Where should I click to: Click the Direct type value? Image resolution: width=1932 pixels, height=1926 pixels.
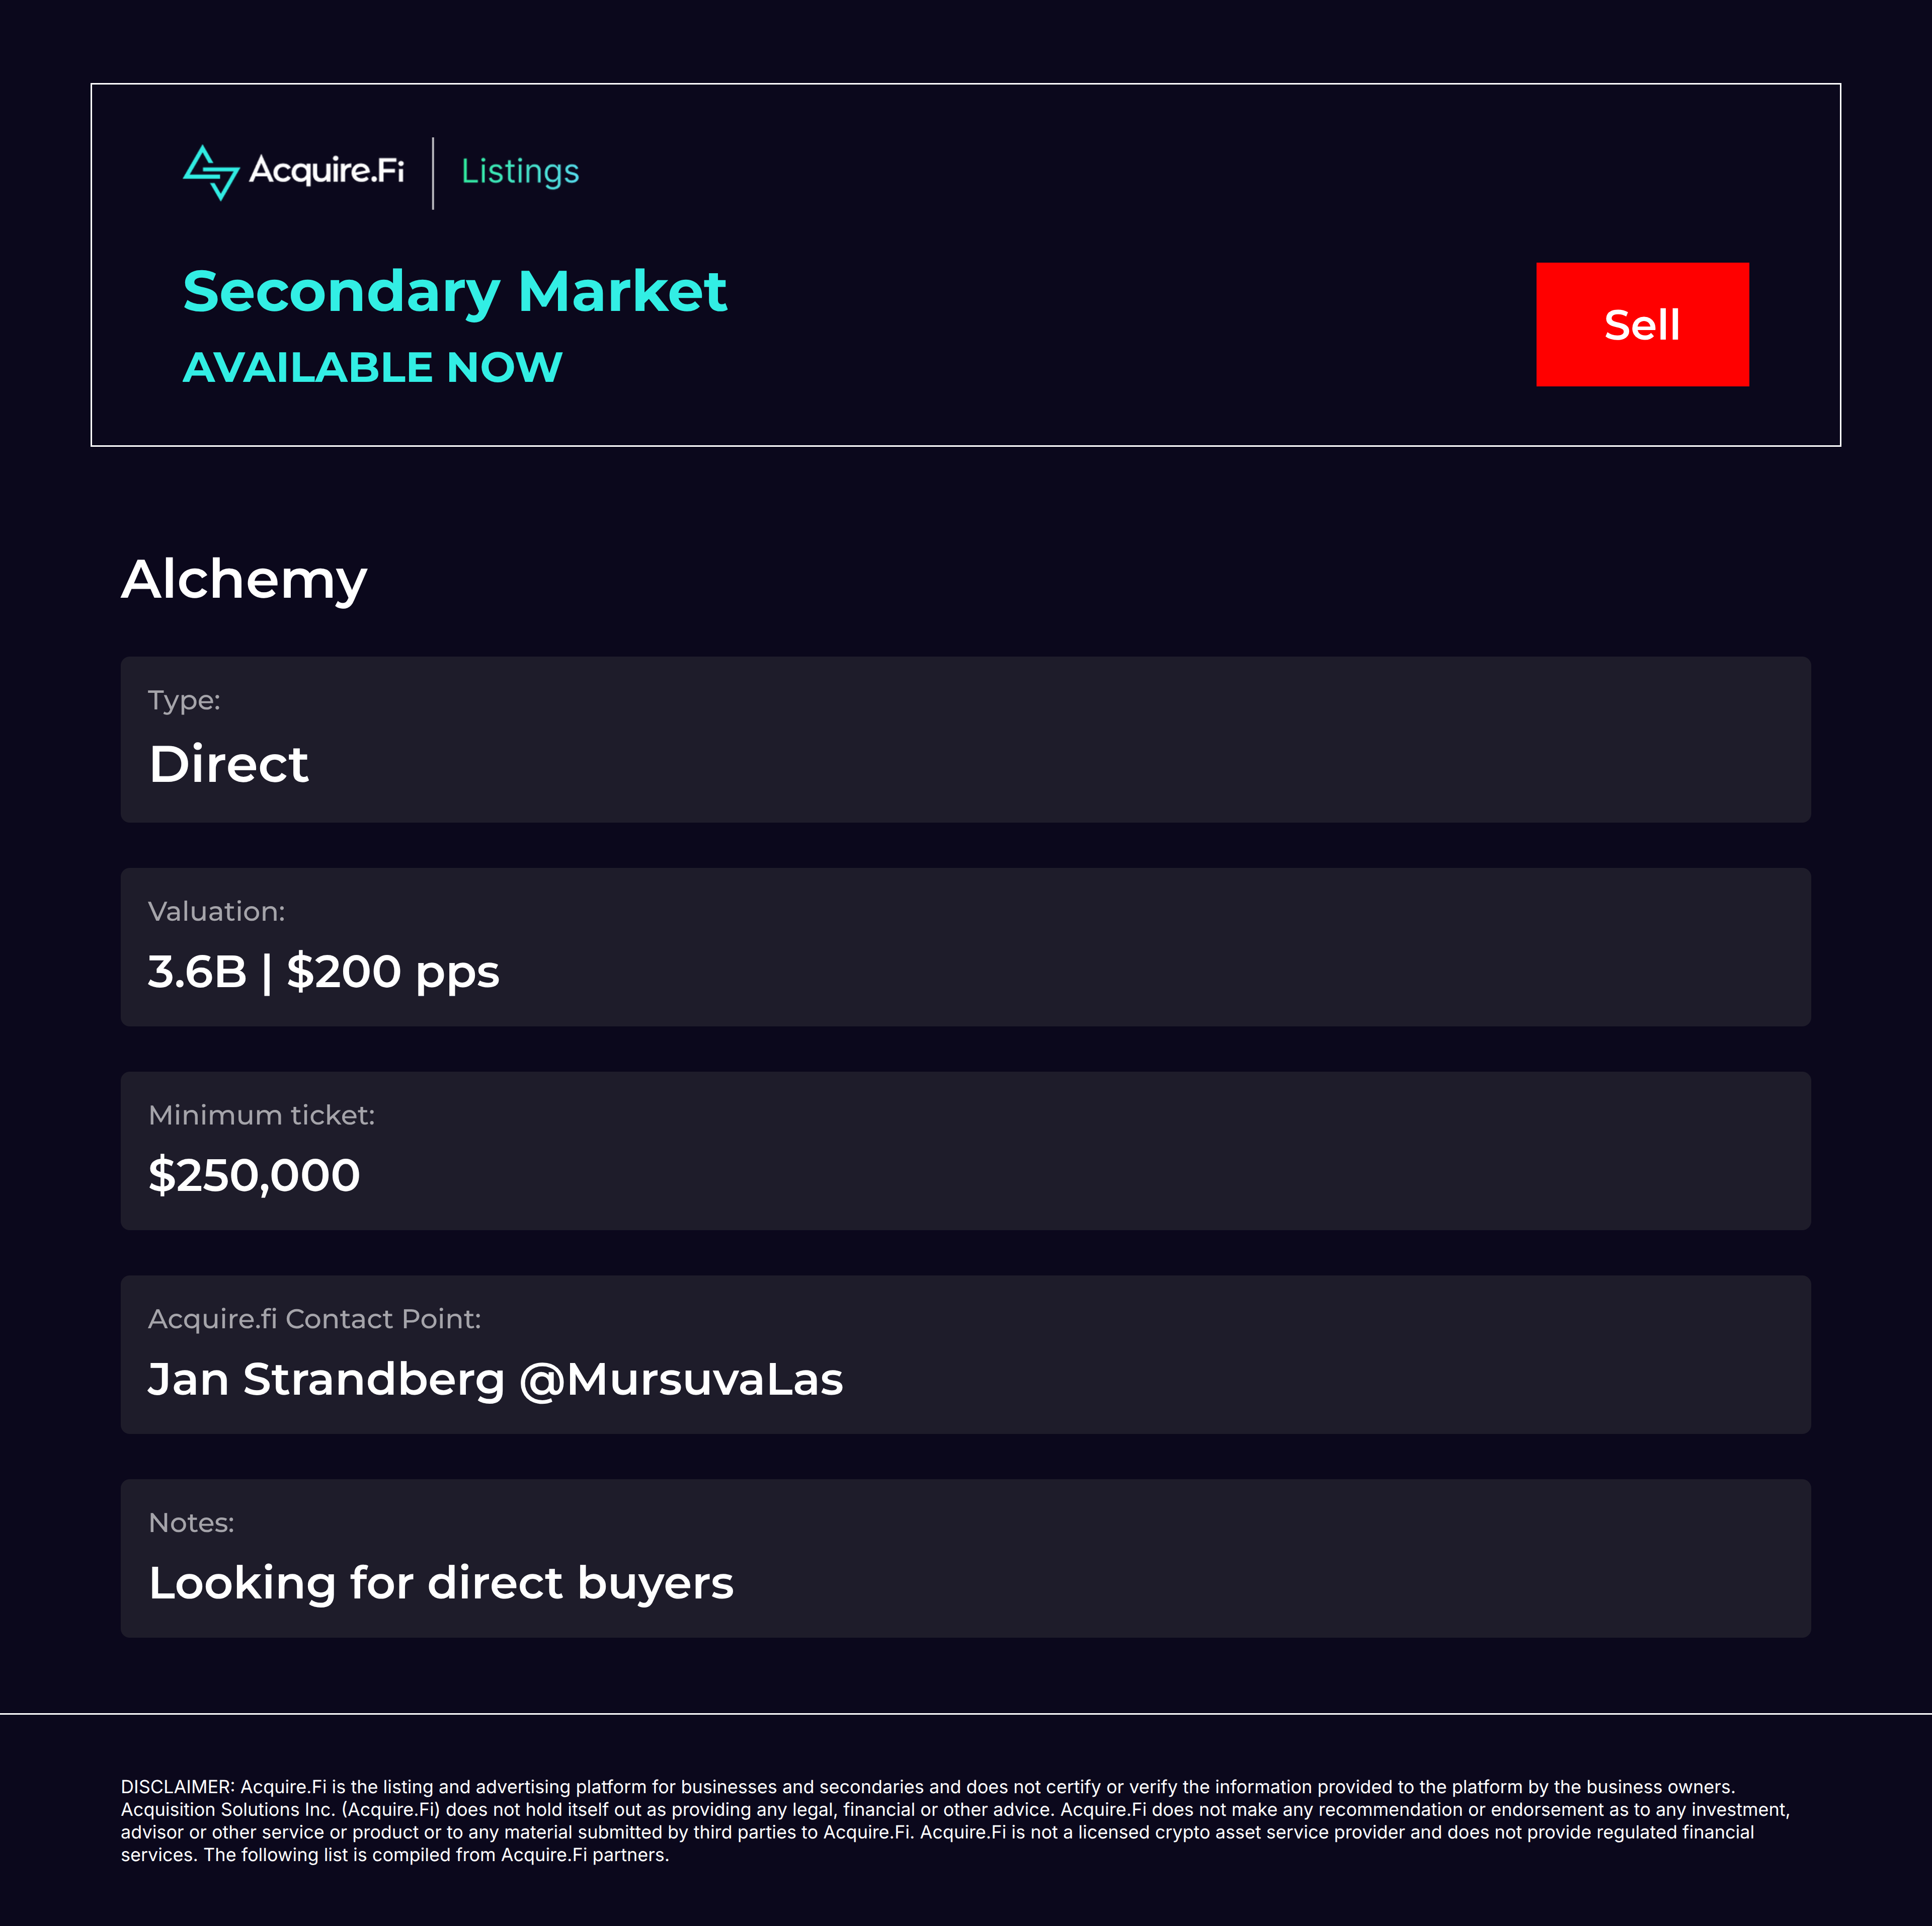[229, 764]
